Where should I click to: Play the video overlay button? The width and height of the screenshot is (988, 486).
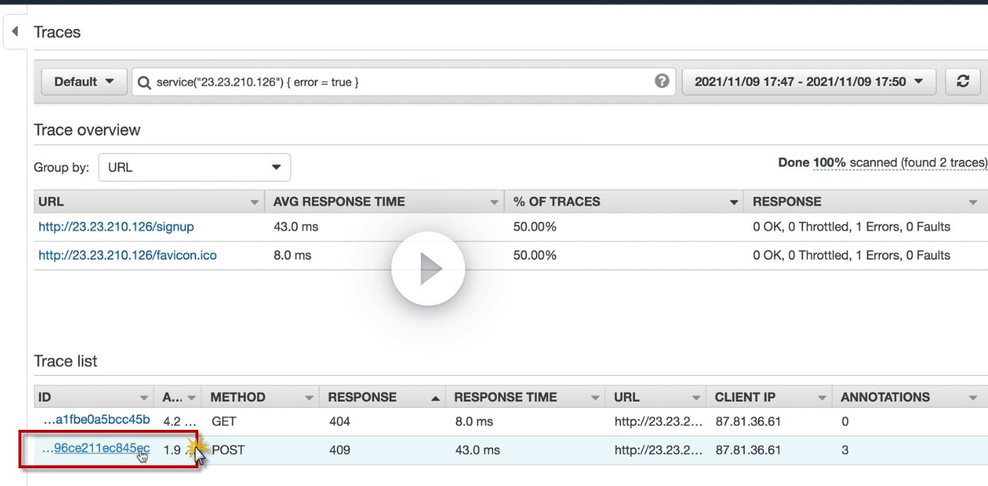coord(428,269)
